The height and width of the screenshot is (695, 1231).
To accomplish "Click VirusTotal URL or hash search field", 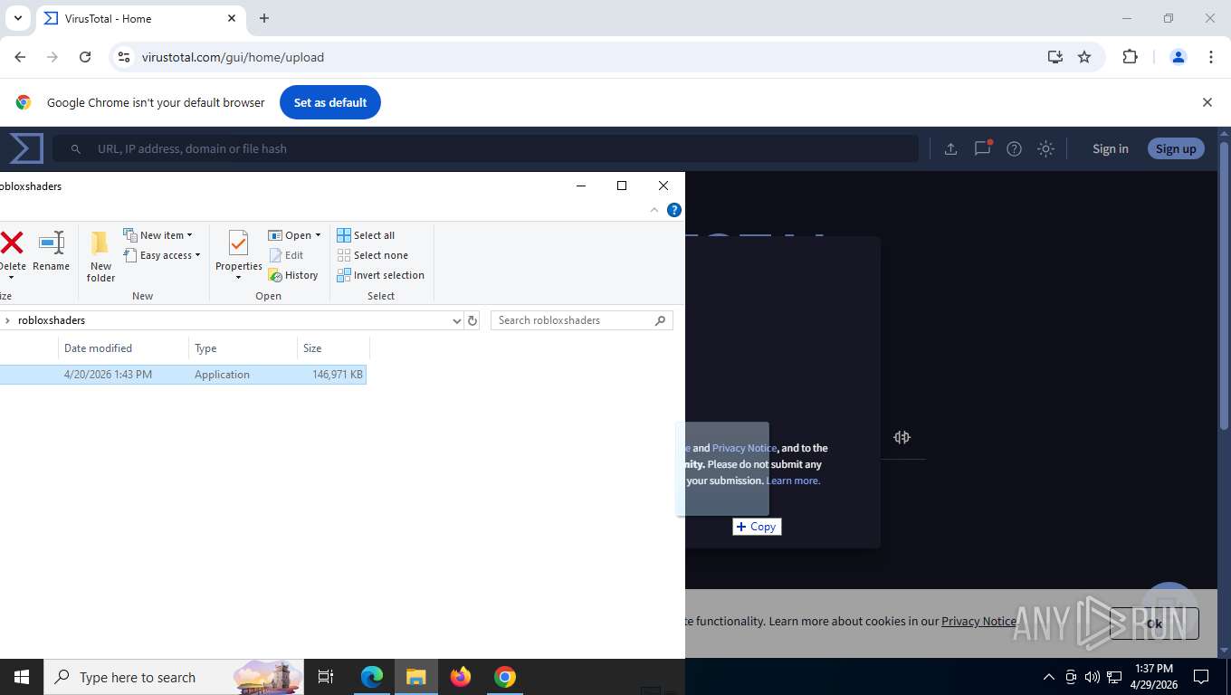I will point(485,148).
